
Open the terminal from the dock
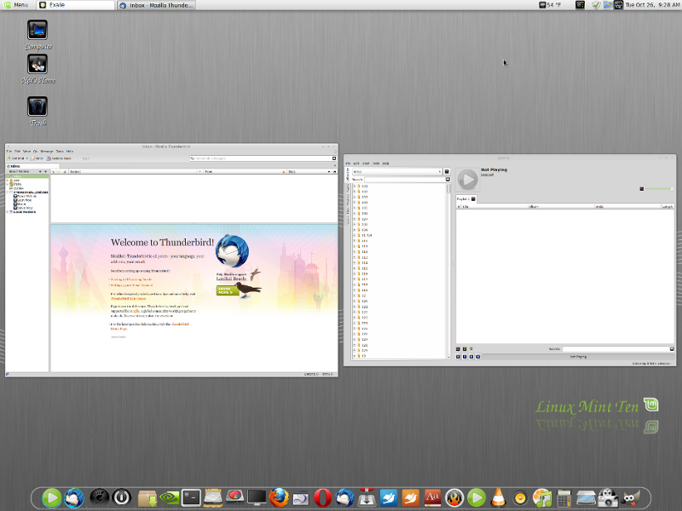[x=191, y=497]
